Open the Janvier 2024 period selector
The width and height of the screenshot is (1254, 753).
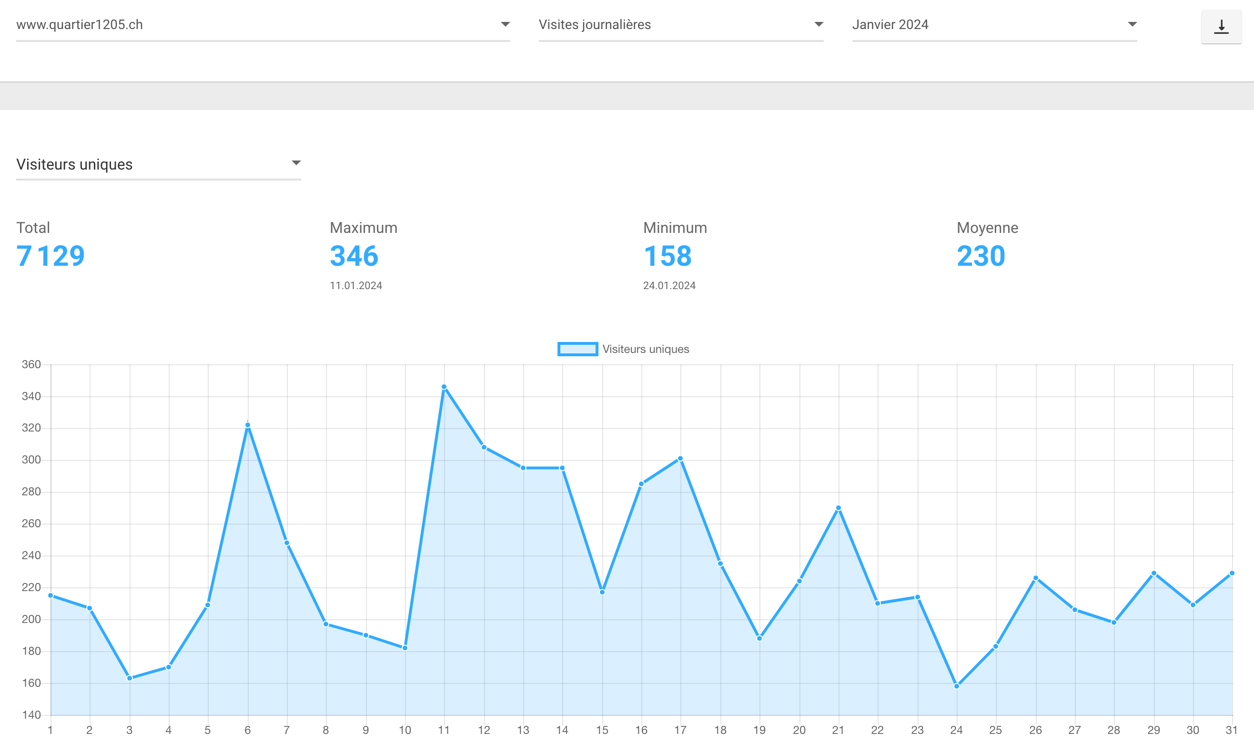994,25
